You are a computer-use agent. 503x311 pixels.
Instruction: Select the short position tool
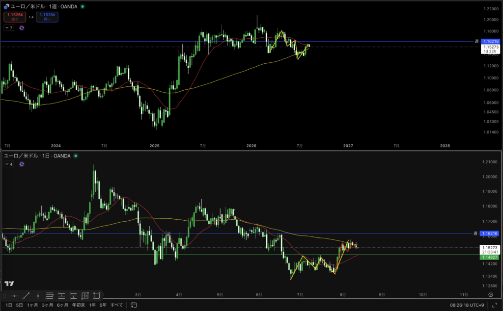click(x=73, y=296)
